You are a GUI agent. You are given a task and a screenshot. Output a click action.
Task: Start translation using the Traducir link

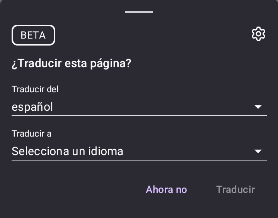(x=235, y=189)
